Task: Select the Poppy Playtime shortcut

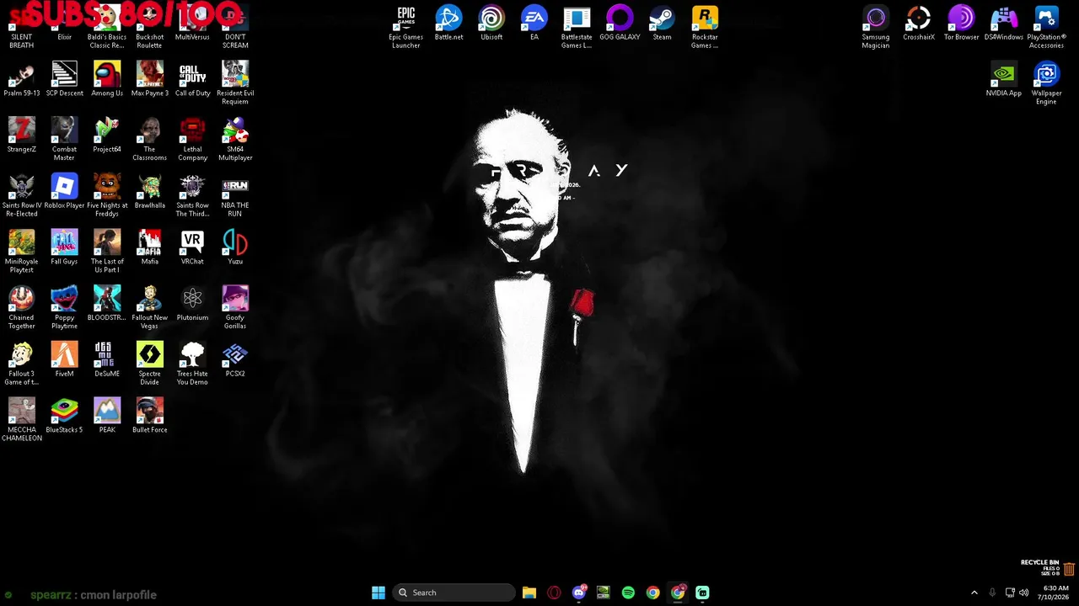Action: pyautogui.click(x=64, y=308)
